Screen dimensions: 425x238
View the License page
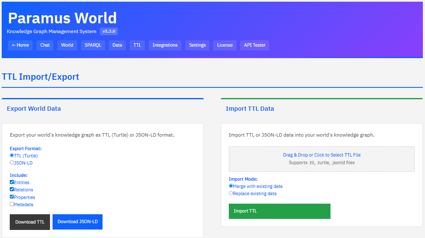[225, 45]
